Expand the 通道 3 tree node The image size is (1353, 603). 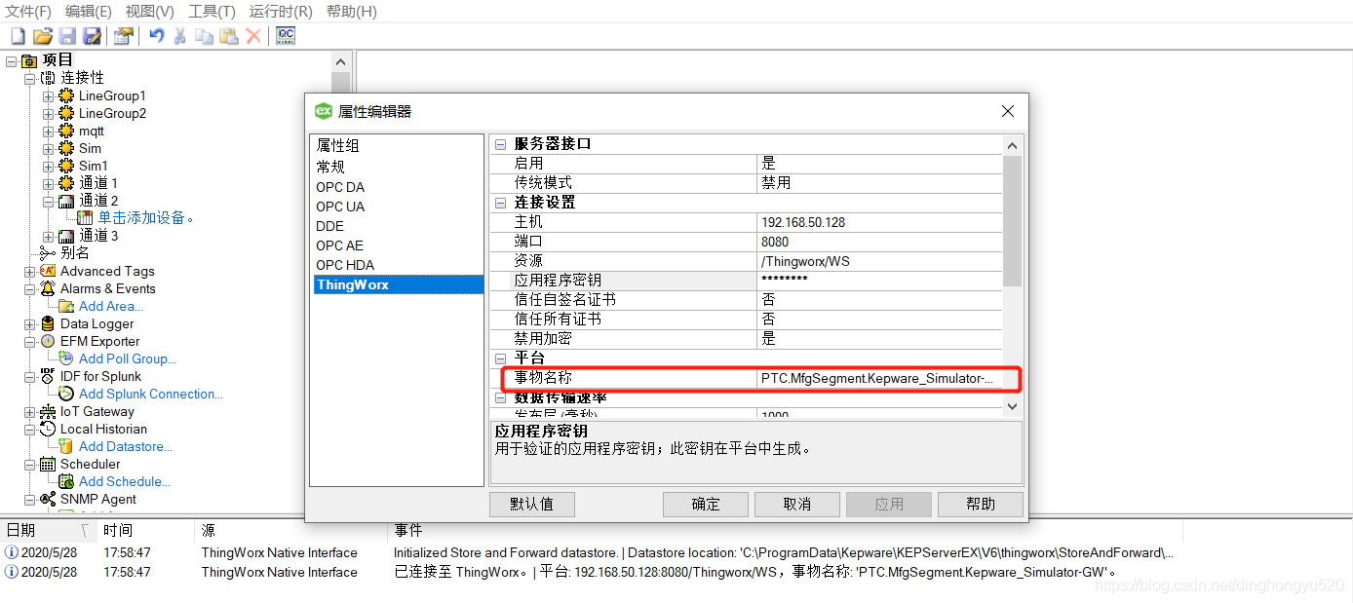pyautogui.click(x=48, y=236)
